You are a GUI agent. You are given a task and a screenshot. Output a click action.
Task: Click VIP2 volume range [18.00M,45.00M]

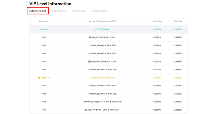pos(96,45)
